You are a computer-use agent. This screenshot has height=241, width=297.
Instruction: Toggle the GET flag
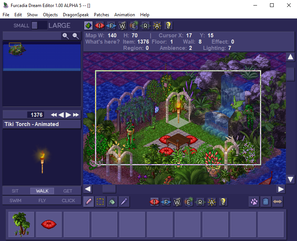point(68,191)
